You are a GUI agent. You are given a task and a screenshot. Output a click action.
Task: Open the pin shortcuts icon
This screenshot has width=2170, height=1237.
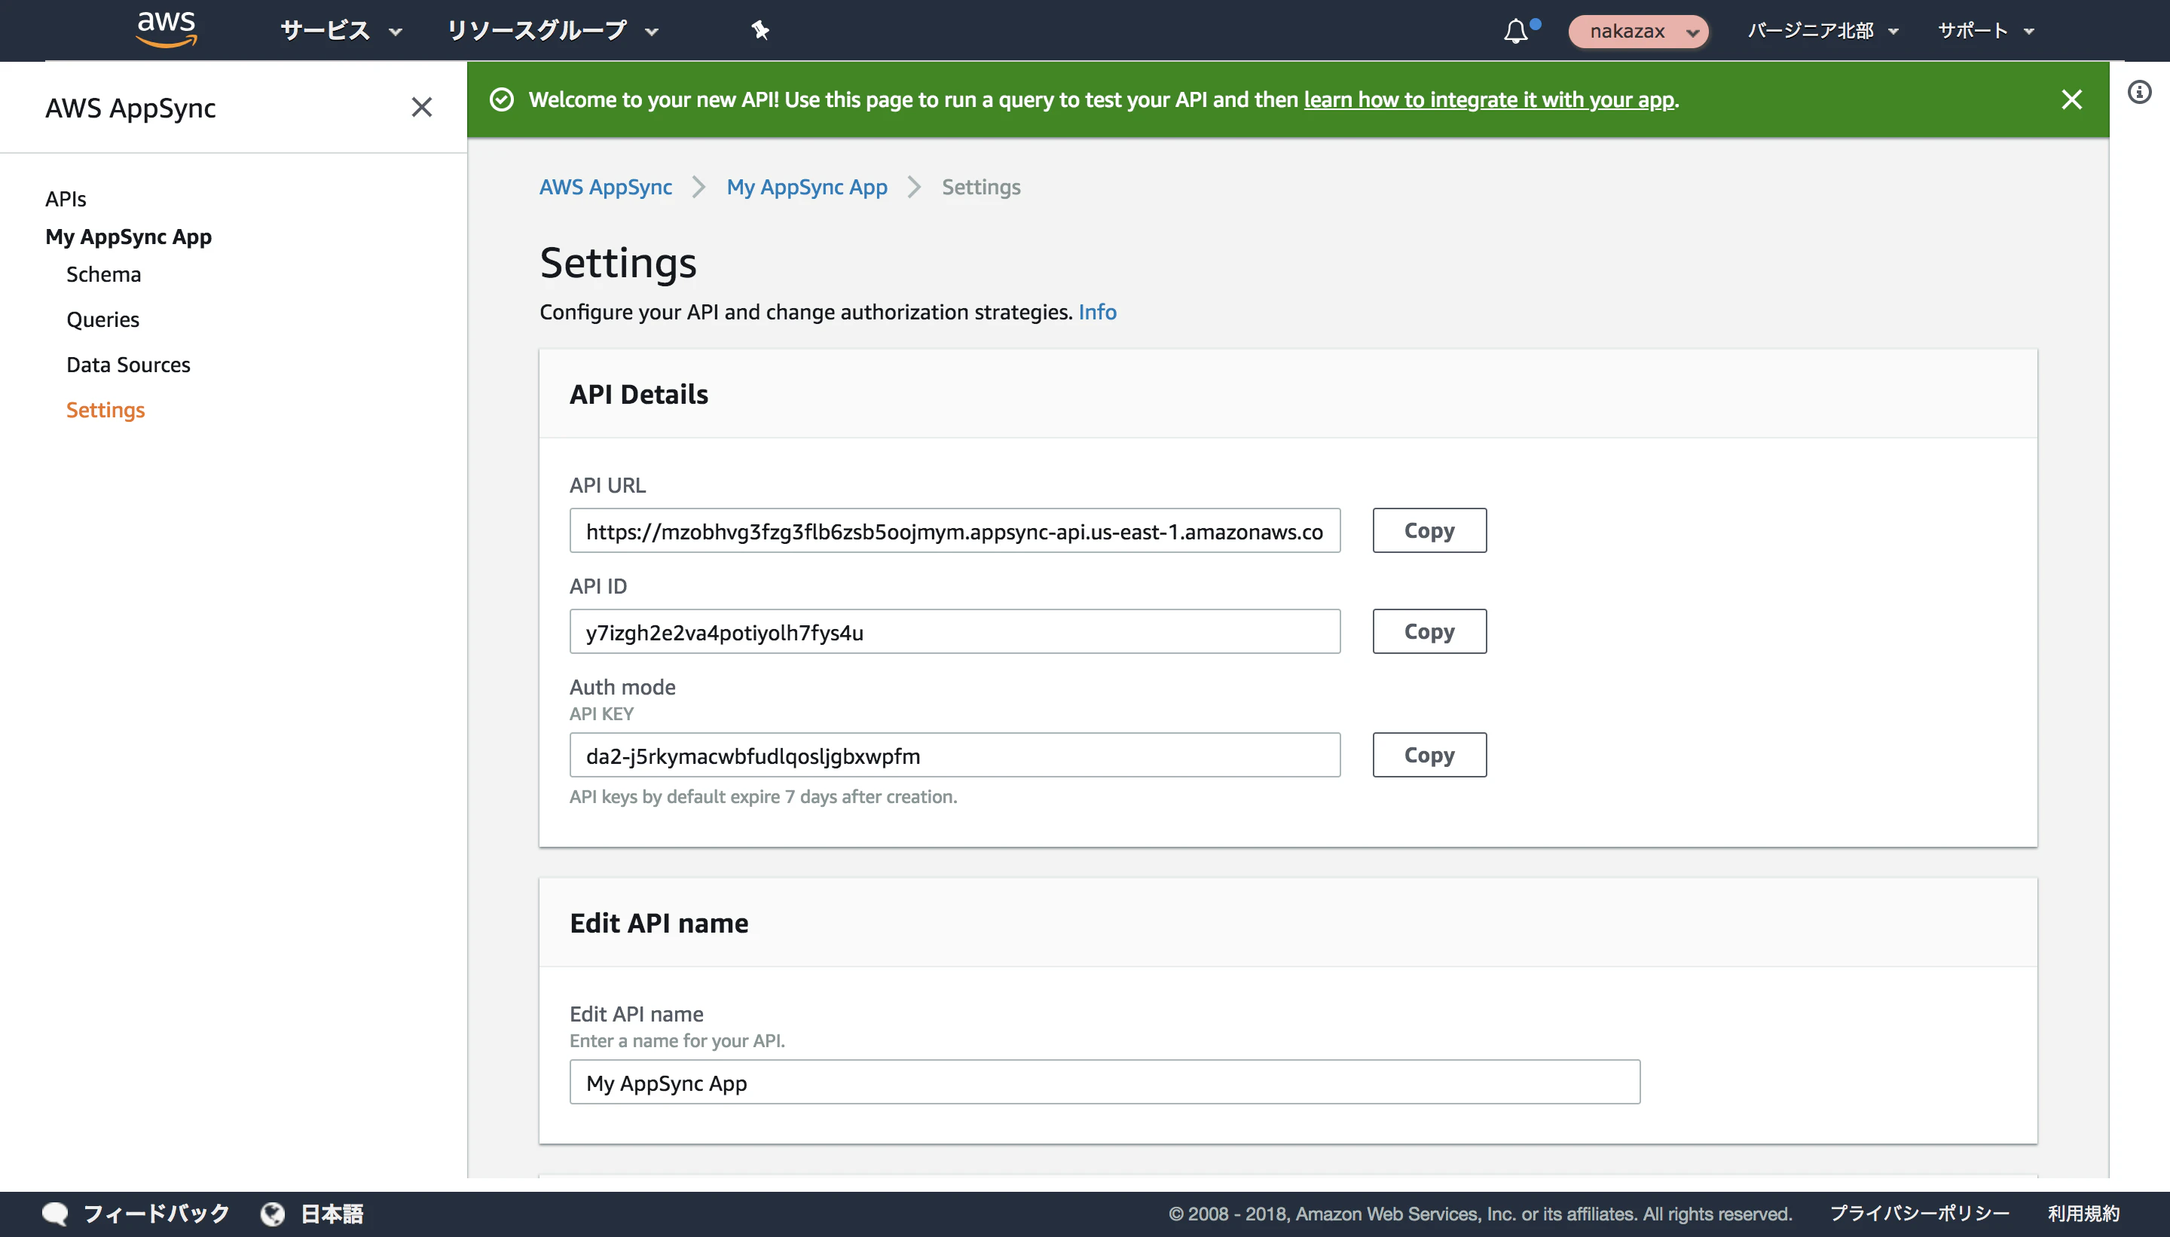(x=759, y=31)
